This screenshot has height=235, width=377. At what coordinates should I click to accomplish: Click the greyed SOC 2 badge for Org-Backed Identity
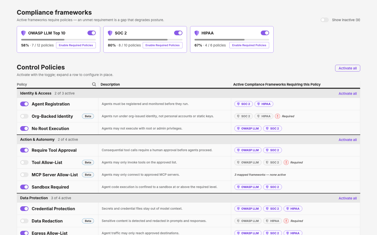point(243,116)
